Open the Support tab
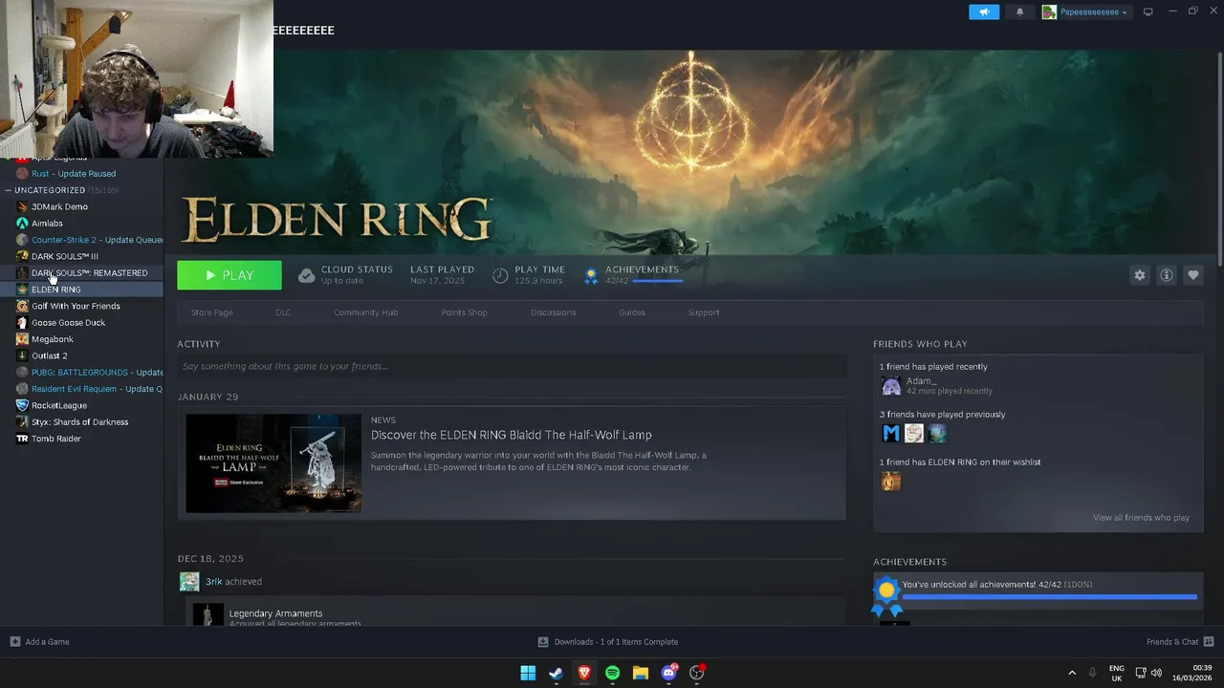 click(x=704, y=312)
